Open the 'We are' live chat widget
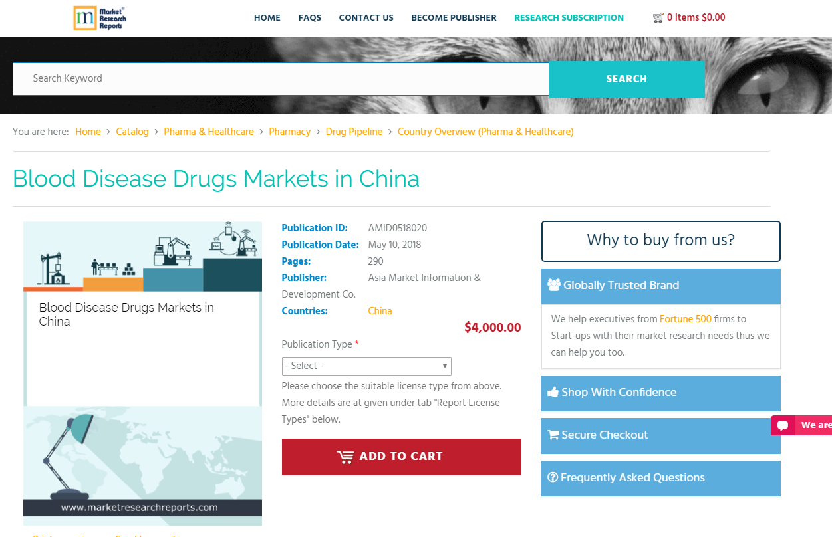 pyautogui.click(x=801, y=425)
